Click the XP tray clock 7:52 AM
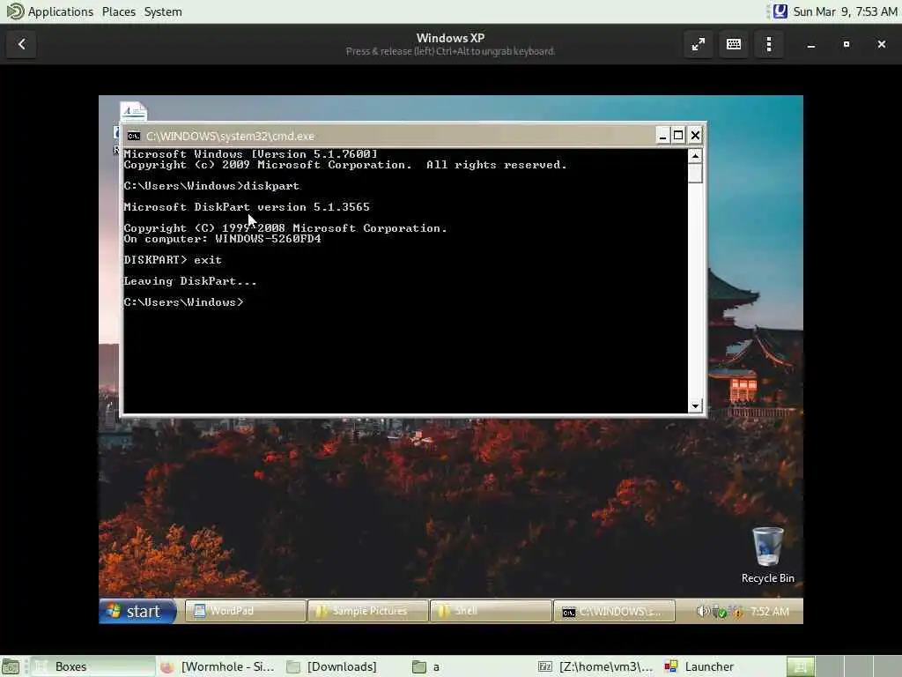Image resolution: width=902 pixels, height=677 pixels. click(770, 612)
